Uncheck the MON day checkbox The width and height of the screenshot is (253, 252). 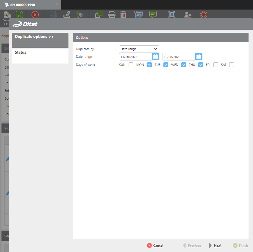click(149, 65)
